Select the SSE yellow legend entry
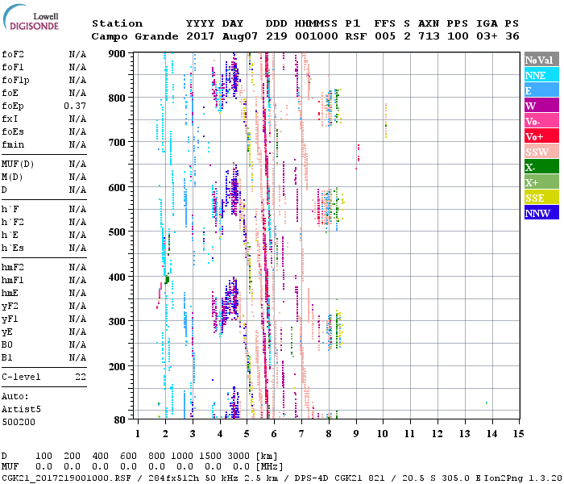This screenshot has height=484, width=564. point(541,198)
